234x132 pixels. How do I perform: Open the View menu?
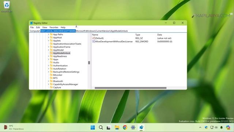[x=45, y=27]
